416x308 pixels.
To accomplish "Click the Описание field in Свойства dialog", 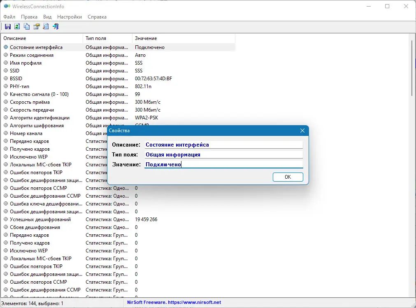I will click(x=224, y=145).
